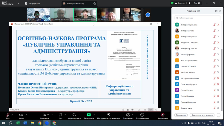Switch to the Конференция tab

click(x=33, y=3)
